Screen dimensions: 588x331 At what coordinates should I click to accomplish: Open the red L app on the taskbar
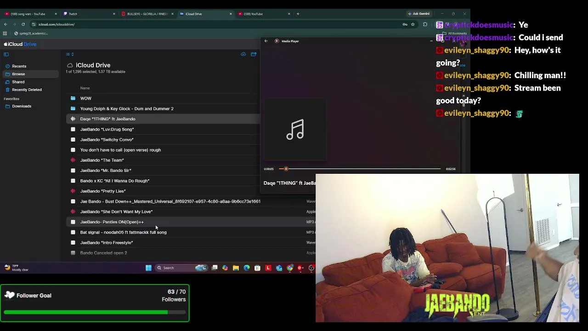click(x=268, y=268)
